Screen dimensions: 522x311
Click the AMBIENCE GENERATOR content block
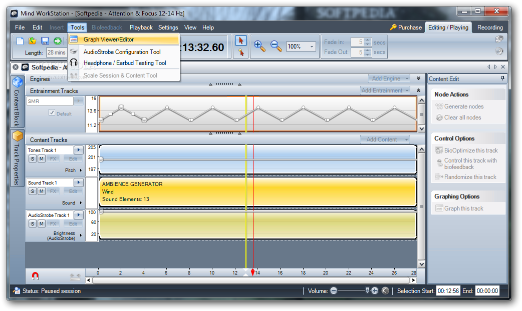click(x=258, y=191)
